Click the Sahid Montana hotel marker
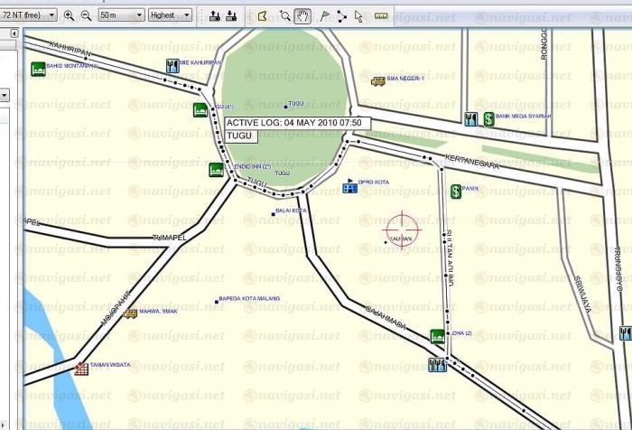 [x=38, y=68]
